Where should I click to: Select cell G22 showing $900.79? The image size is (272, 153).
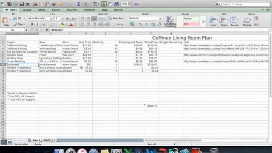coord(151,106)
